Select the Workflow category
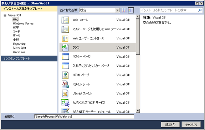The height and width of the screenshot is (130, 205). pyautogui.click(x=19, y=52)
